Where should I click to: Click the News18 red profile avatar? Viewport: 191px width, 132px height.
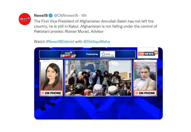pos(25,19)
